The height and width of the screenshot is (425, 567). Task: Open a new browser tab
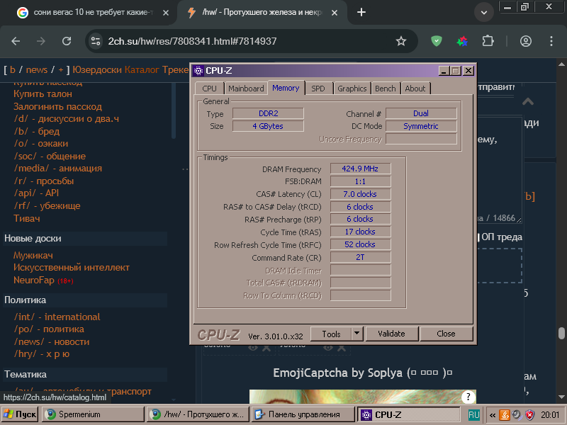click(x=361, y=12)
